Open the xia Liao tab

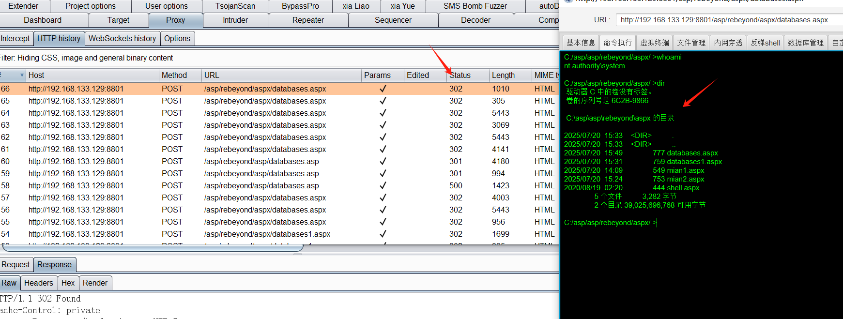pyautogui.click(x=356, y=6)
